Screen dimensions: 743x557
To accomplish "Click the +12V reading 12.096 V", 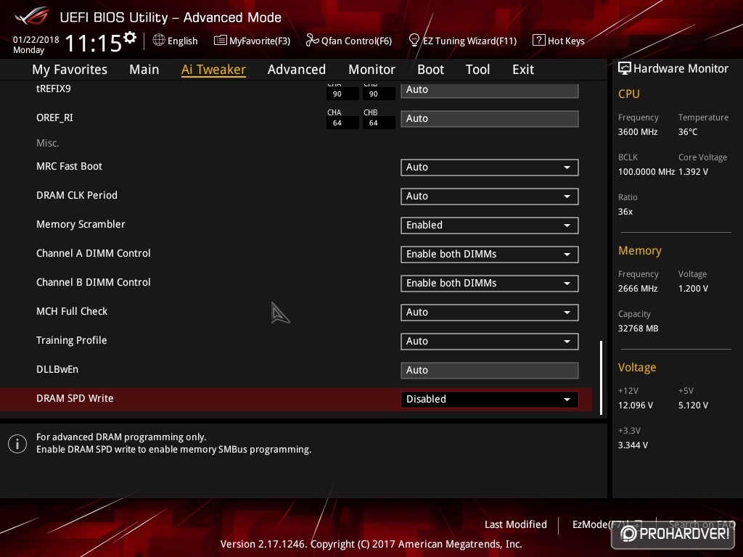I will [636, 405].
